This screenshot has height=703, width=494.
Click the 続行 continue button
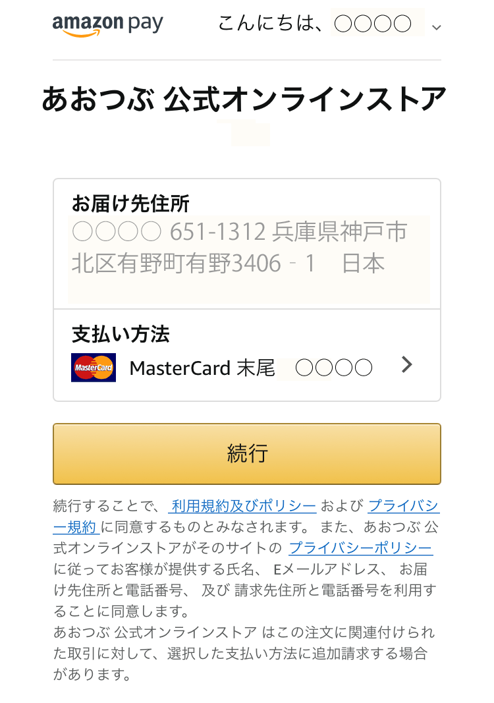(247, 454)
